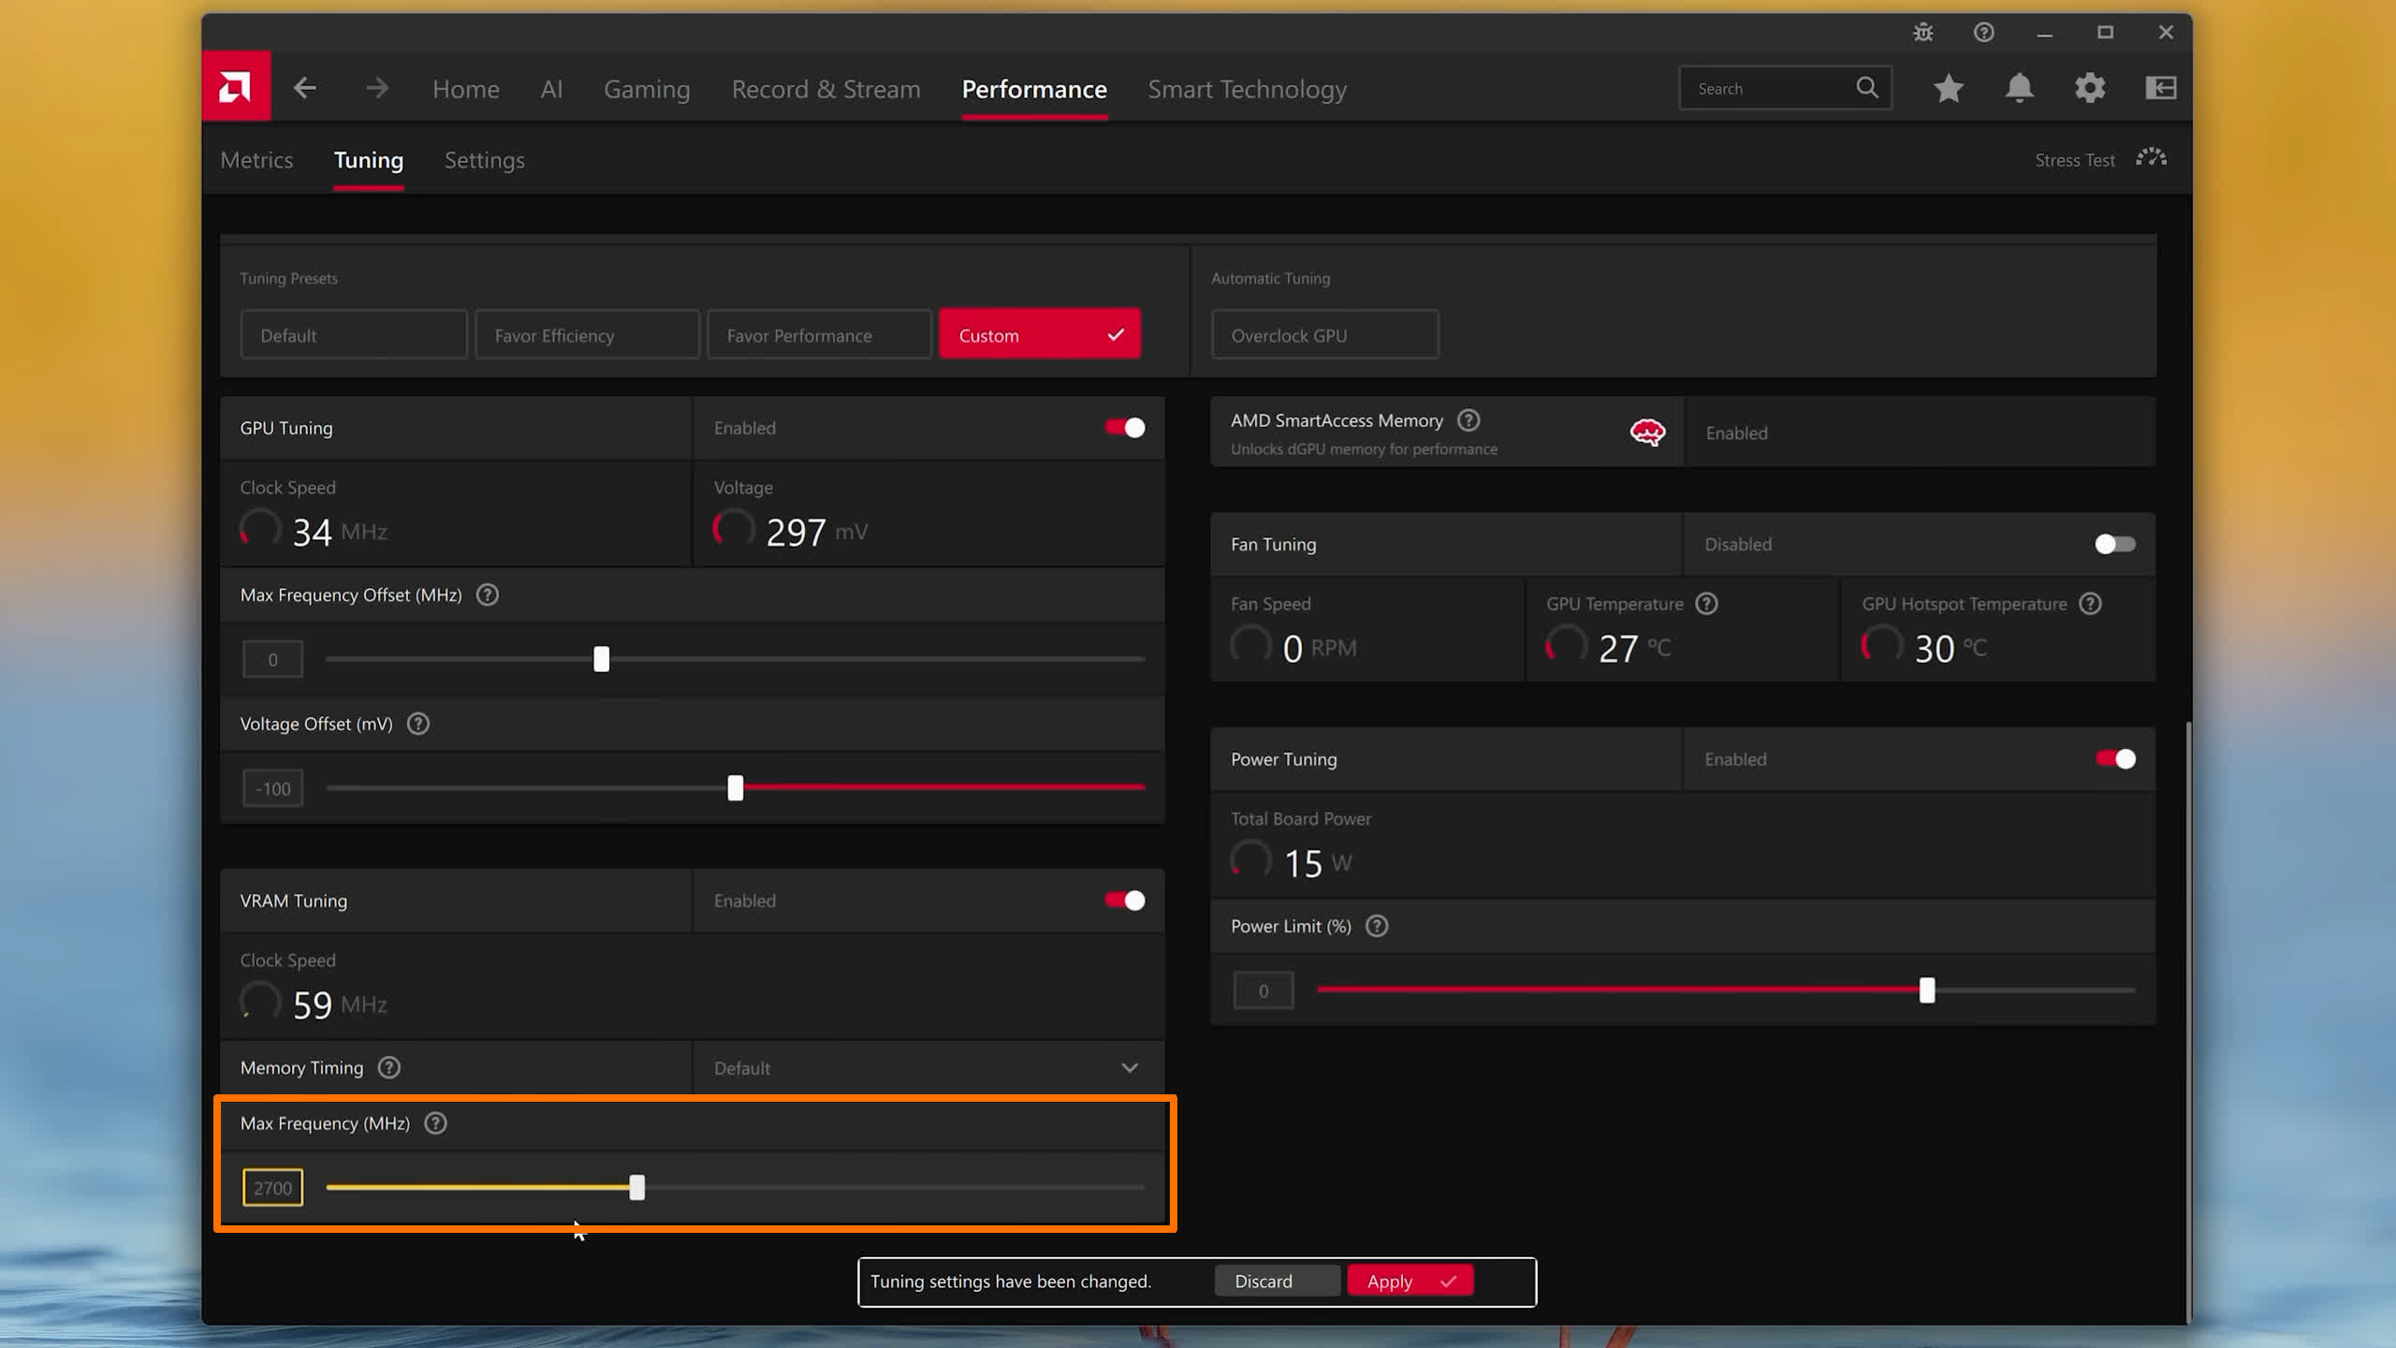The width and height of the screenshot is (2396, 1348).
Task: Choose the Default tuning preset
Action: point(354,335)
